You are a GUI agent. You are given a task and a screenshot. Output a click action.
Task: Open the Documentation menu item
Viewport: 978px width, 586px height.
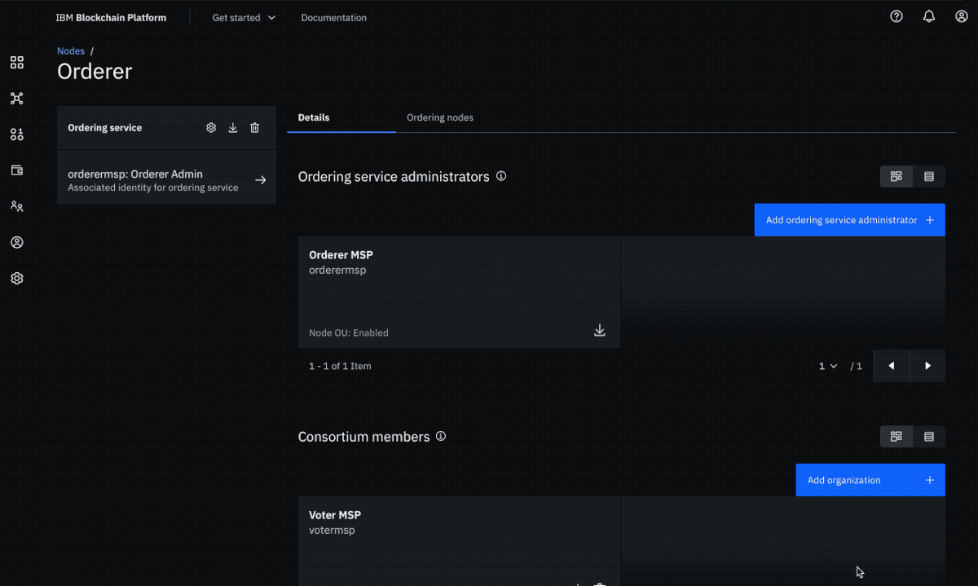[334, 17]
